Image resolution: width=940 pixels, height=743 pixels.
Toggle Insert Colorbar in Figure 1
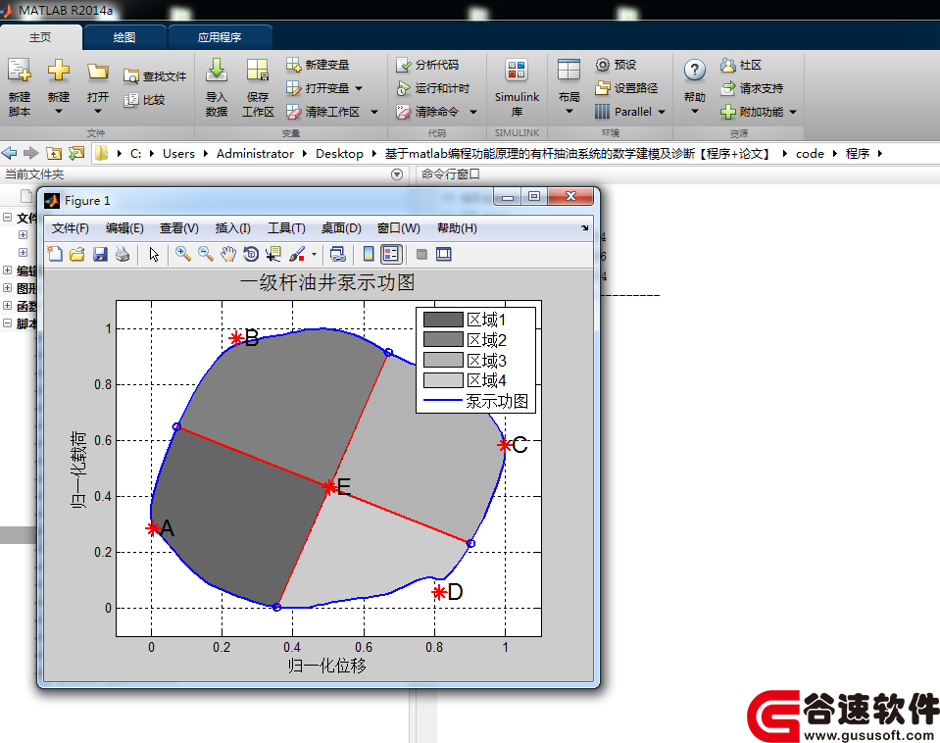pyautogui.click(x=369, y=254)
